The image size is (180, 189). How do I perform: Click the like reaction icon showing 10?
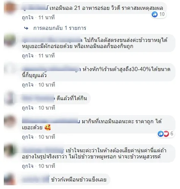[x=155, y=14]
